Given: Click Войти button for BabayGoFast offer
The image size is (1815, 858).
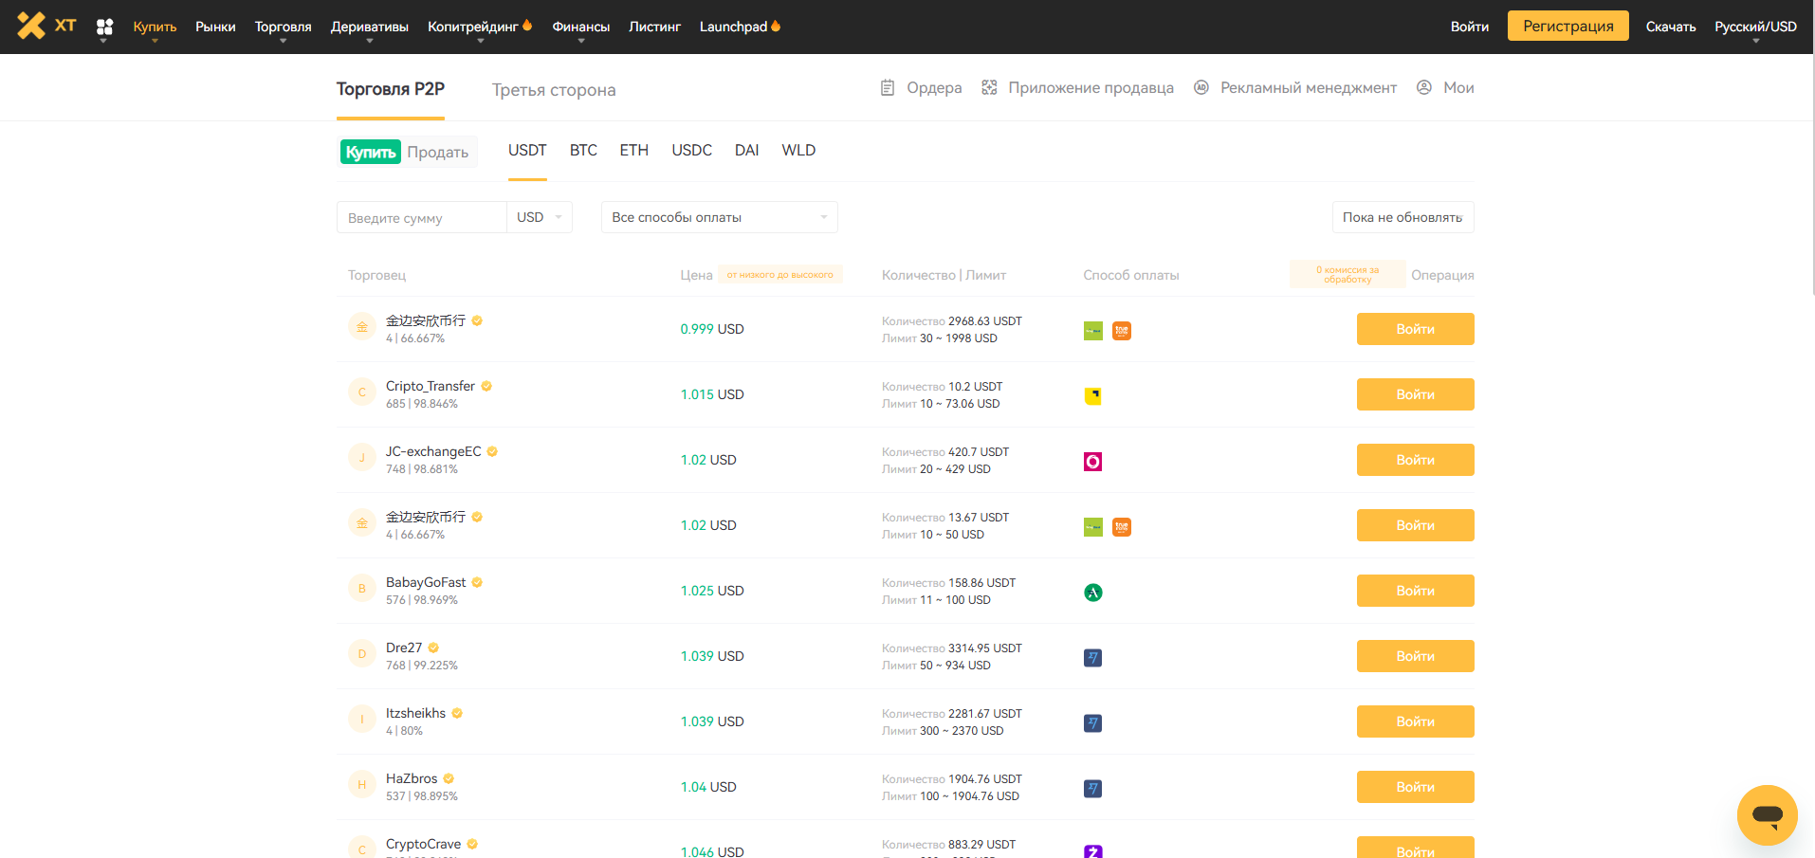Looking at the screenshot, I should pos(1416,591).
